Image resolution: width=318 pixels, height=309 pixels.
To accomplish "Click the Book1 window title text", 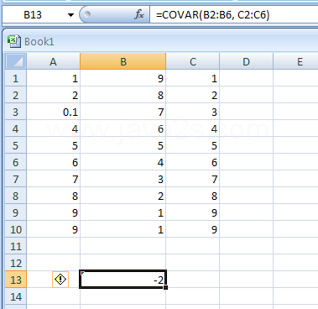I will point(39,42).
